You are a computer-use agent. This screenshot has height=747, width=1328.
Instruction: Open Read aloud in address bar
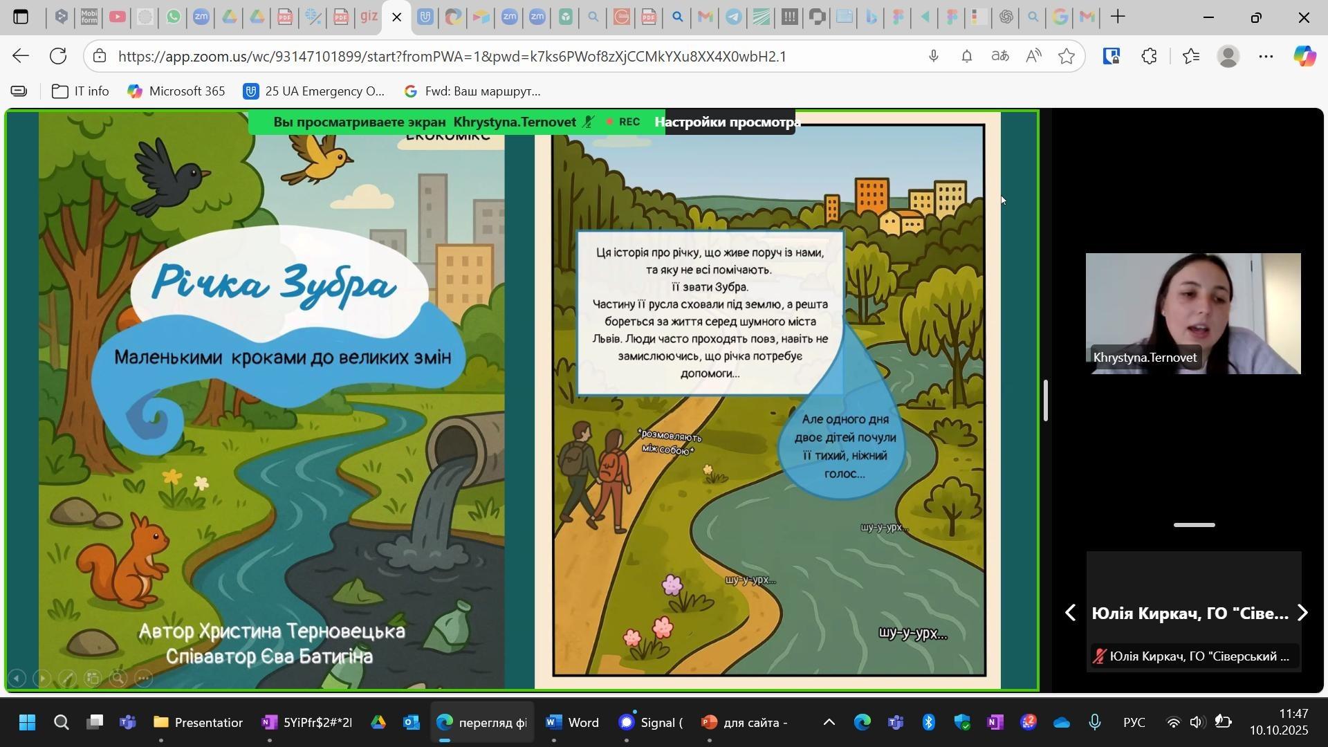pyautogui.click(x=1034, y=57)
